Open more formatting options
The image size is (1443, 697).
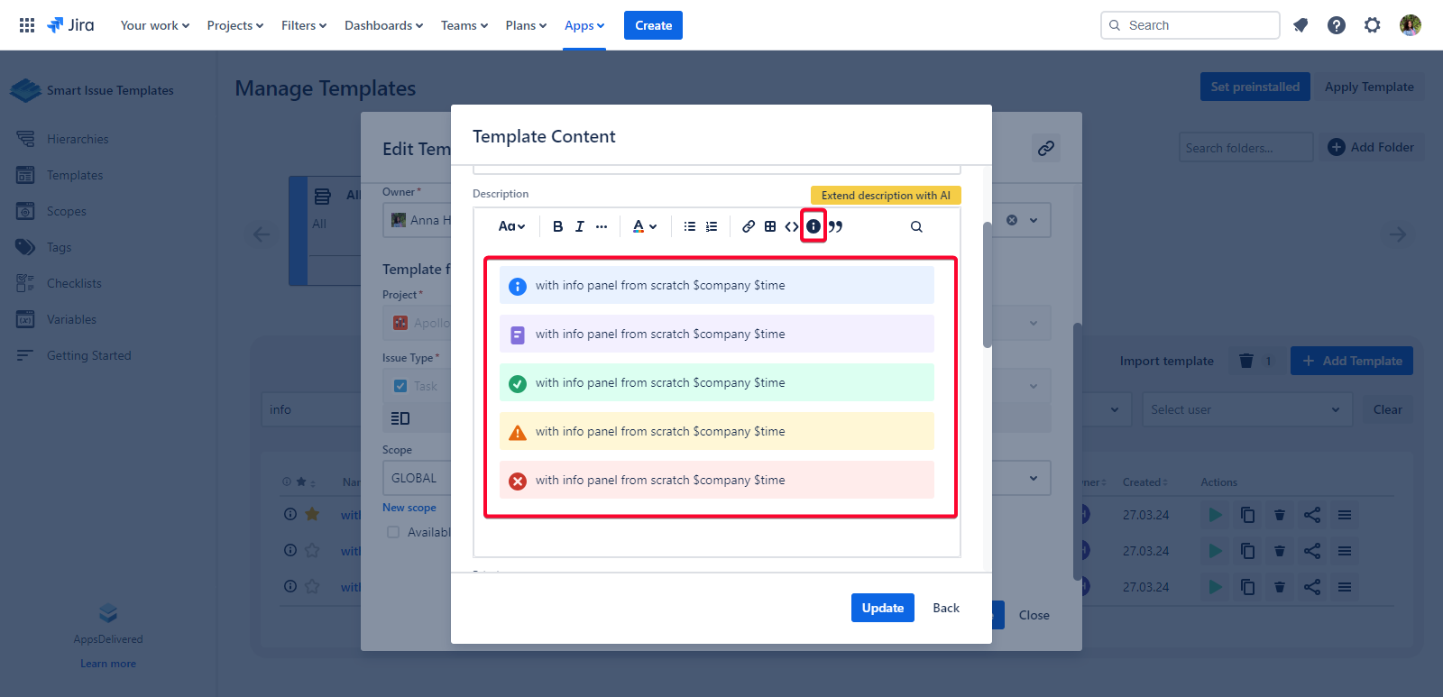coord(602,226)
